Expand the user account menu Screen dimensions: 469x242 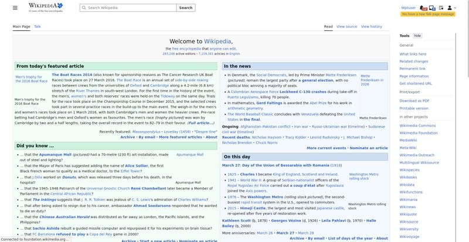[451, 8]
